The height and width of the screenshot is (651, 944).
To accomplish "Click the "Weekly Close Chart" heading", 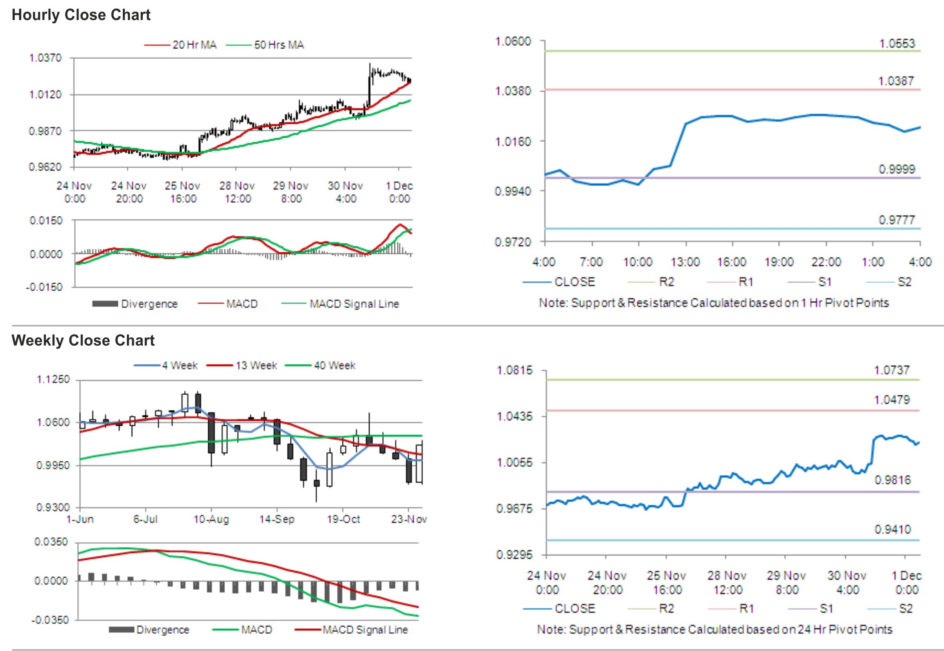I will tap(83, 340).
